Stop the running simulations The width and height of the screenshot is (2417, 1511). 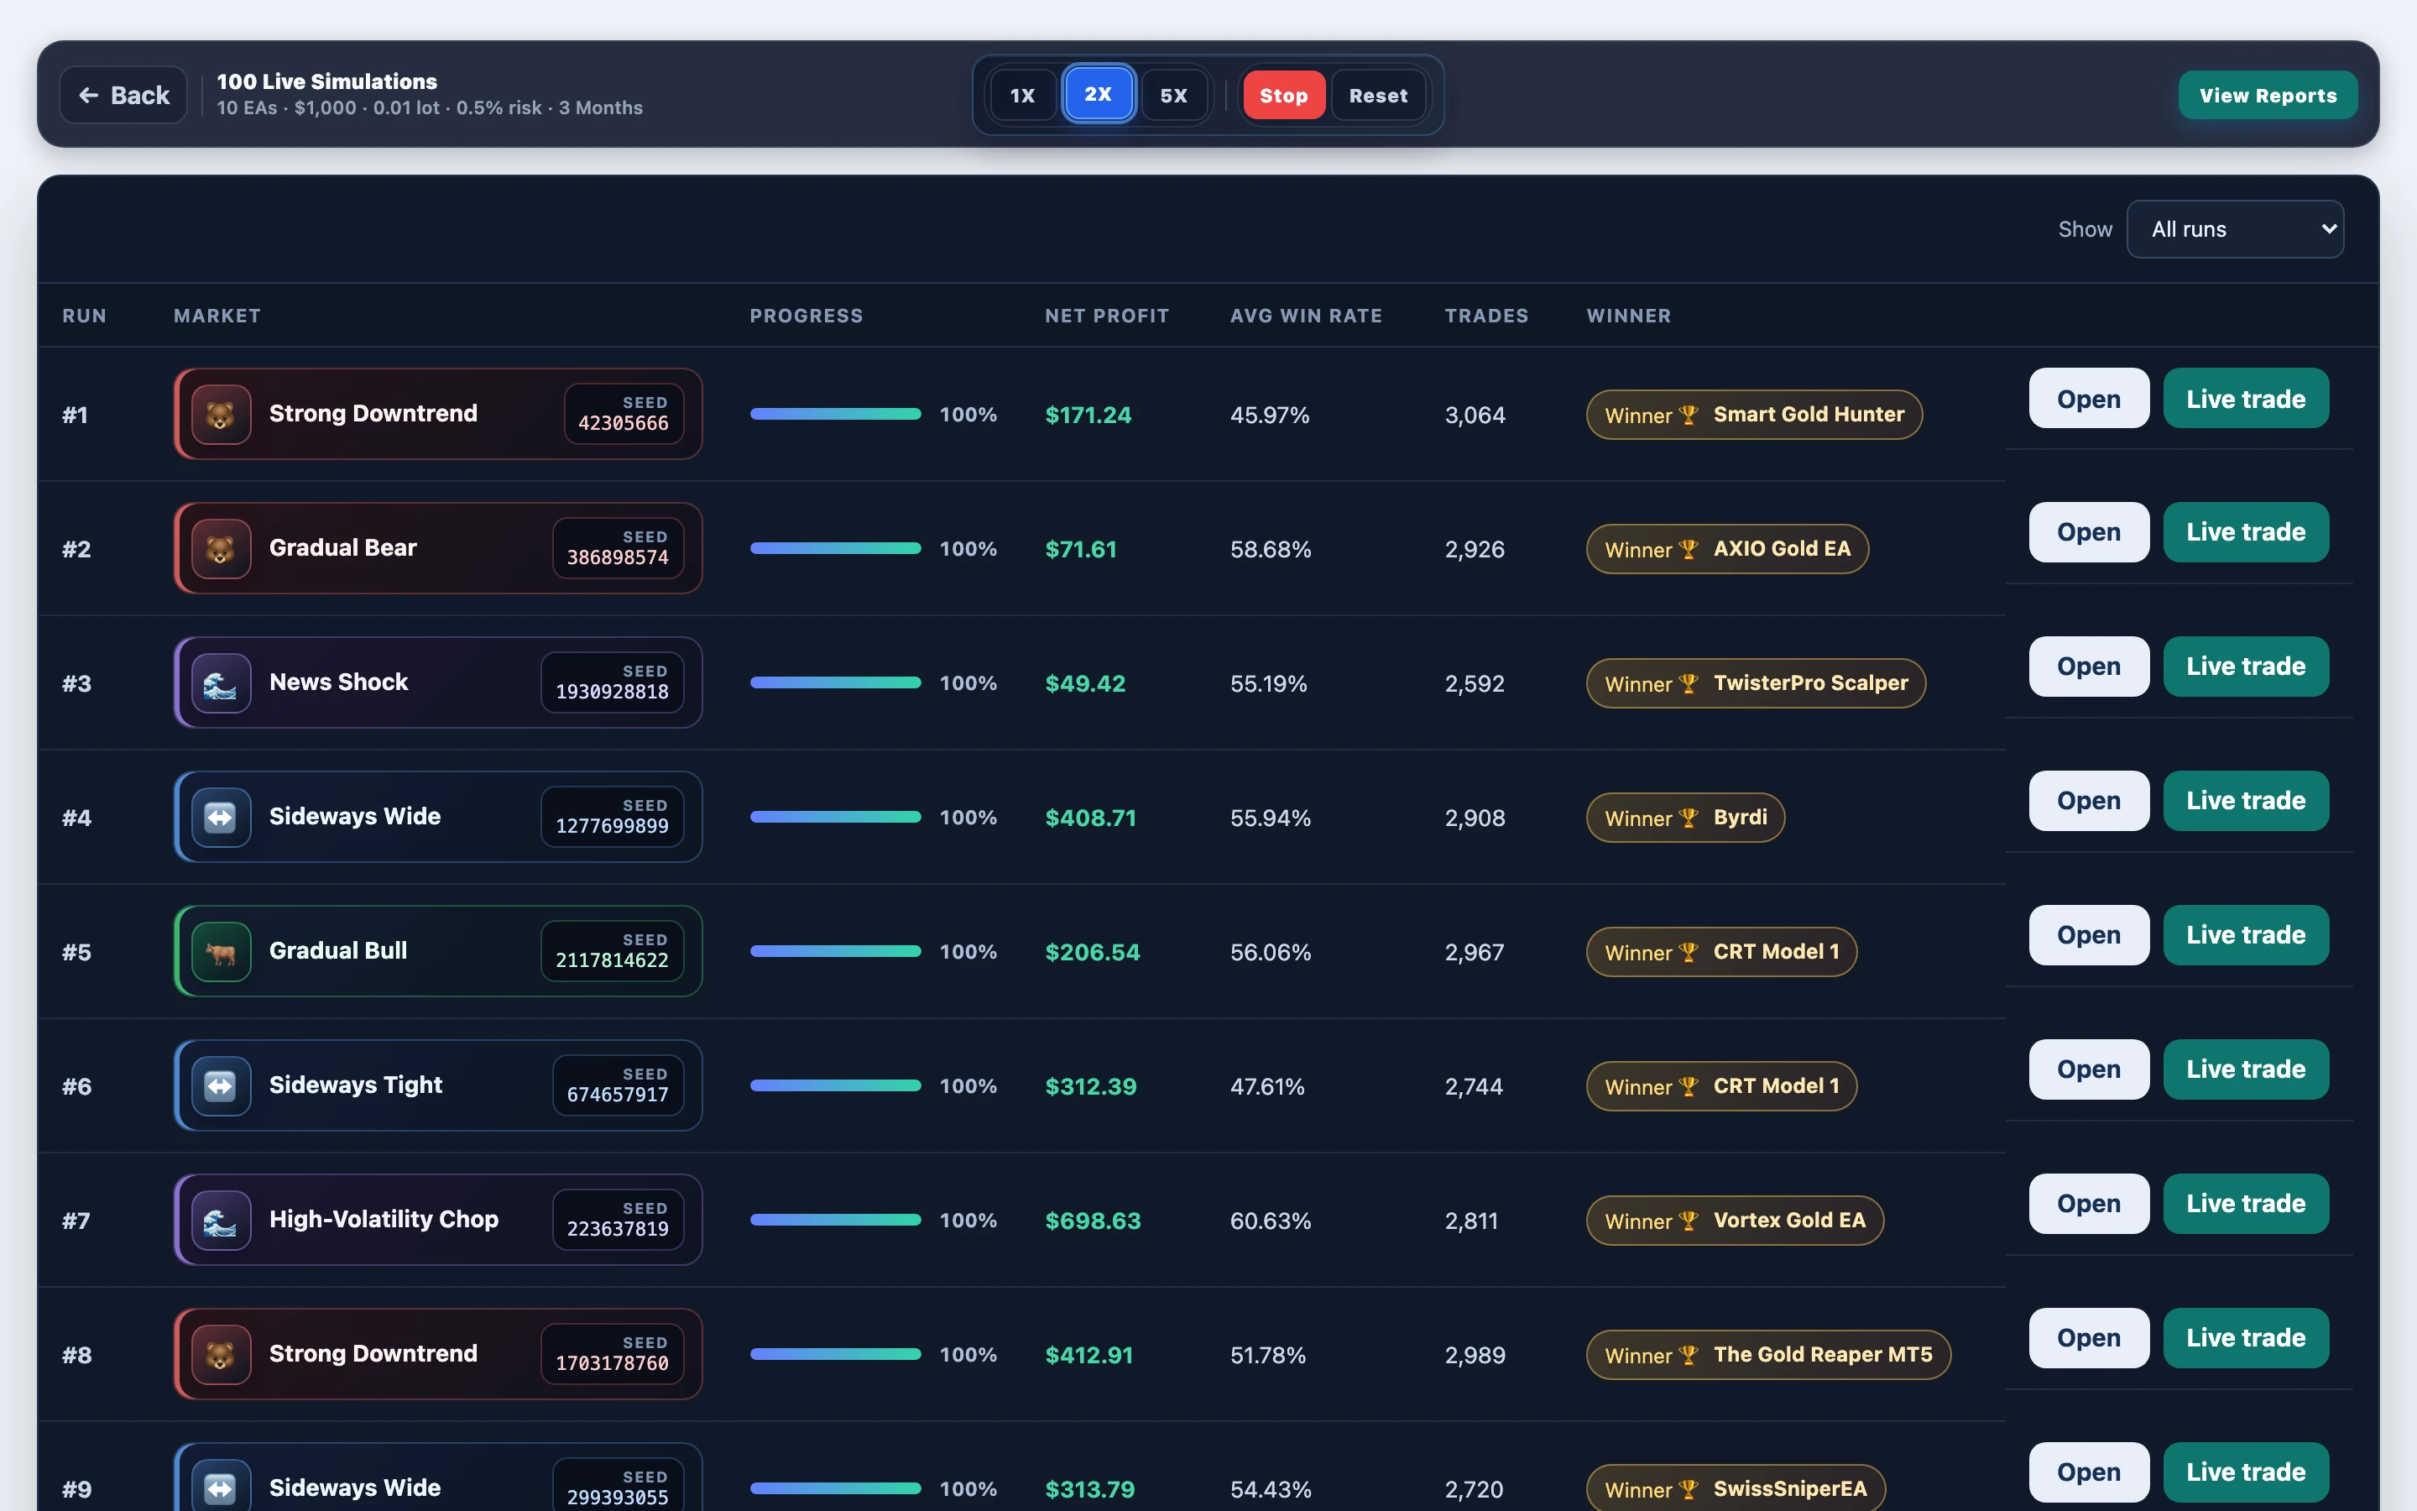[x=1283, y=96]
